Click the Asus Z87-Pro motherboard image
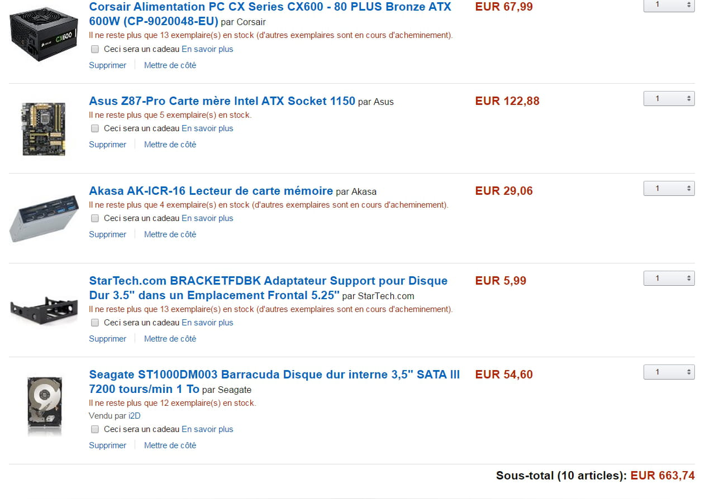Image resolution: width=705 pixels, height=499 pixels. 44,129
